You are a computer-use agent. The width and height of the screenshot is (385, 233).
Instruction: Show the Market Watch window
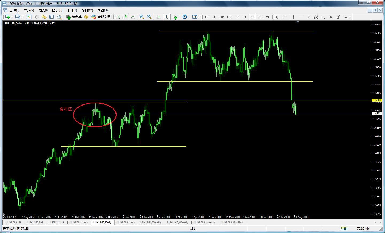tap(29, 17)
